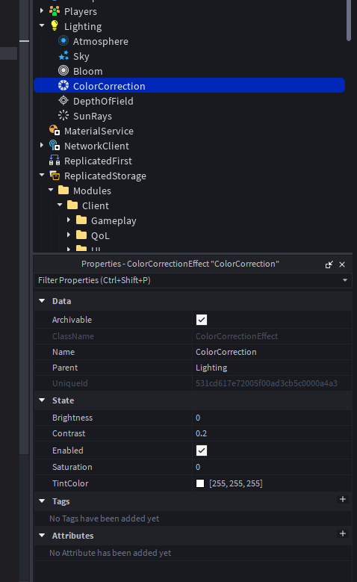Screen dimensions: 357x582
Task: Toggle the Enabled checkbox
Action: 202,451
